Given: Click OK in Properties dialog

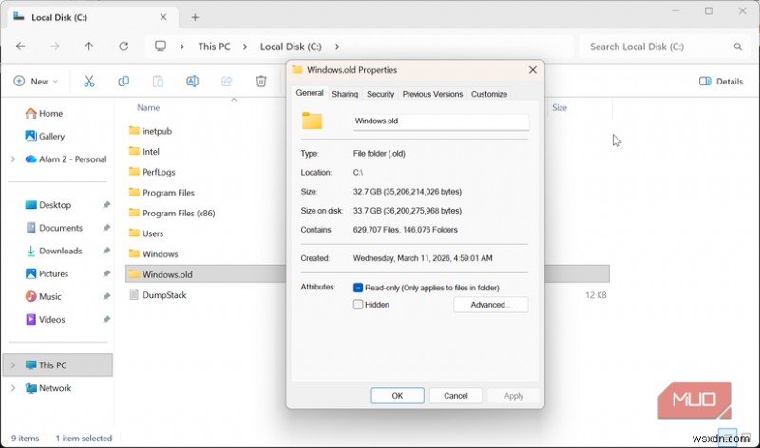Looking at the screenshot, I should 397,396.
